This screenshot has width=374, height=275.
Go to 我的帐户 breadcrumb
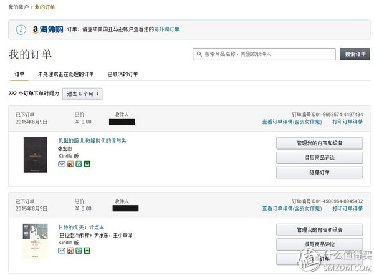pos(18,7)
